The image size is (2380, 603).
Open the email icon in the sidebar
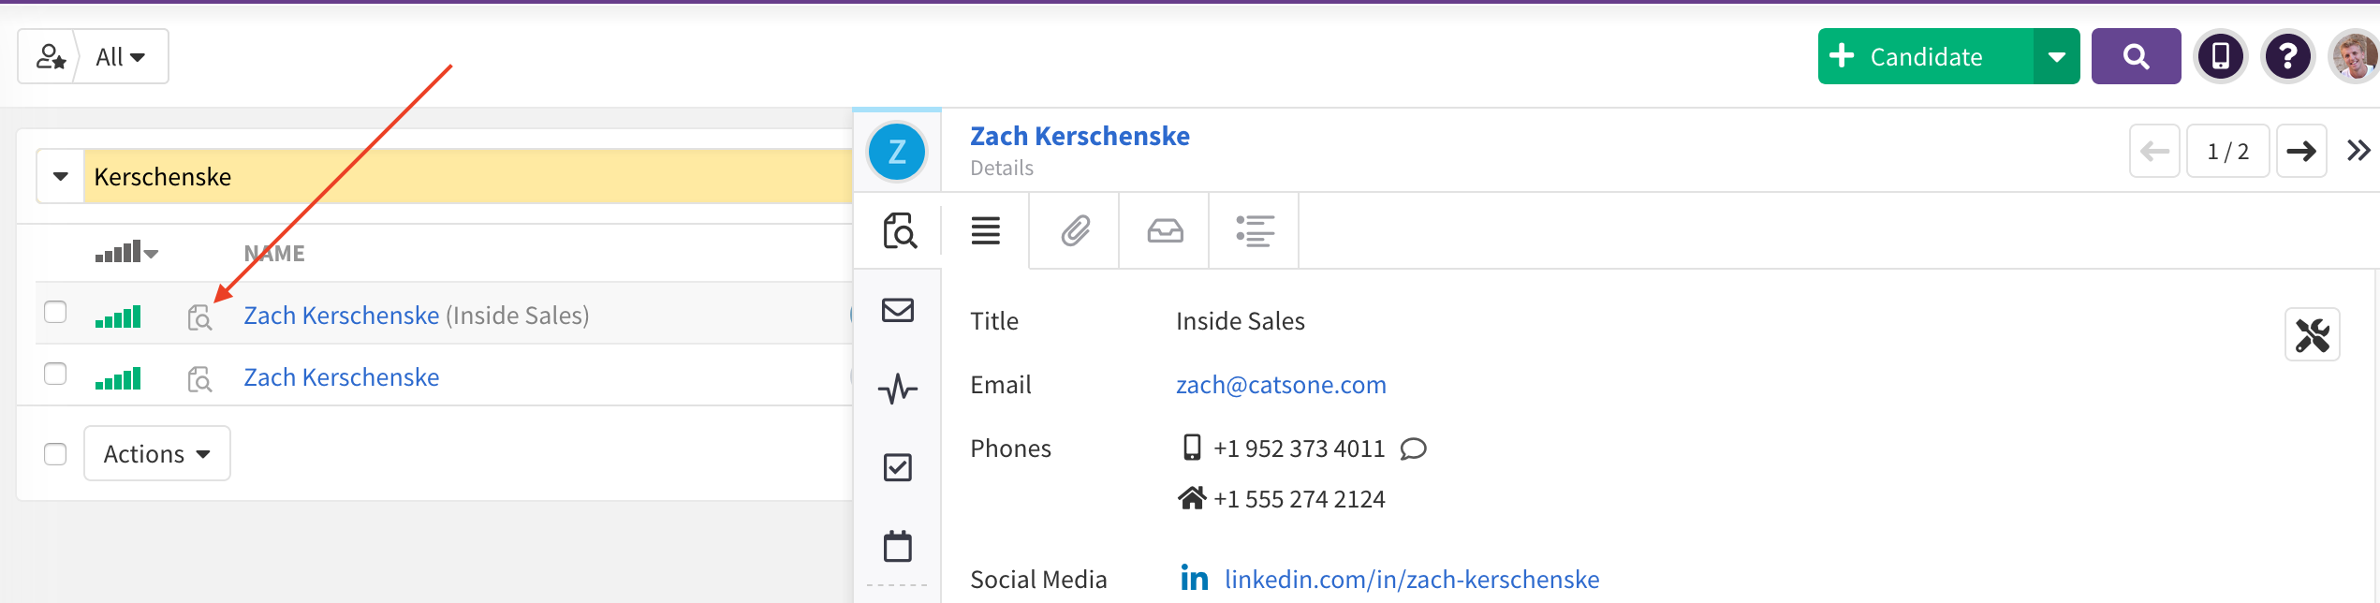click(x=897, y=310)
